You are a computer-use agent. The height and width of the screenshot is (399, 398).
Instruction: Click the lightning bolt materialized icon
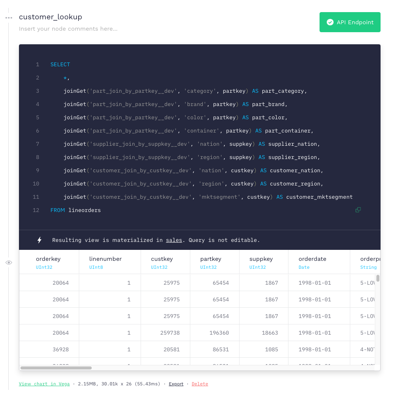[x=39, y=240]
